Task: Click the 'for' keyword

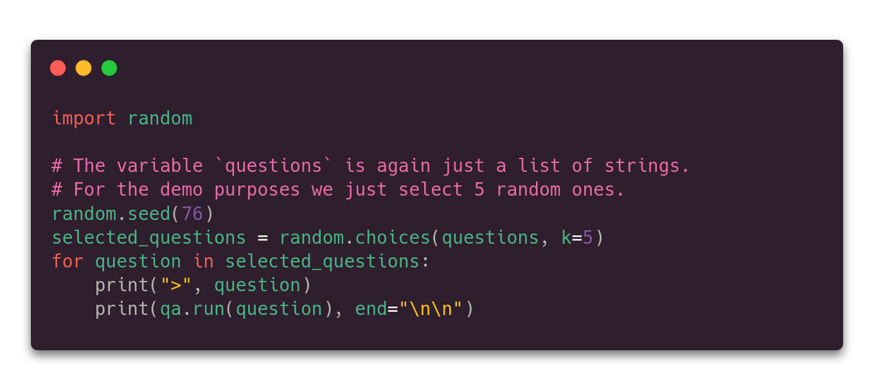Action: pos(67,262)
